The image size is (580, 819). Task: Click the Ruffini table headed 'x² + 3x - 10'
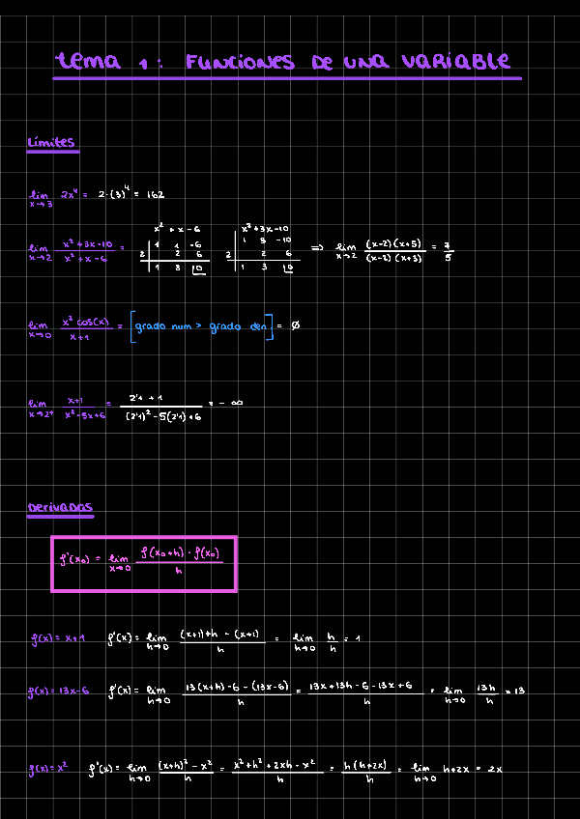point(263,249)
